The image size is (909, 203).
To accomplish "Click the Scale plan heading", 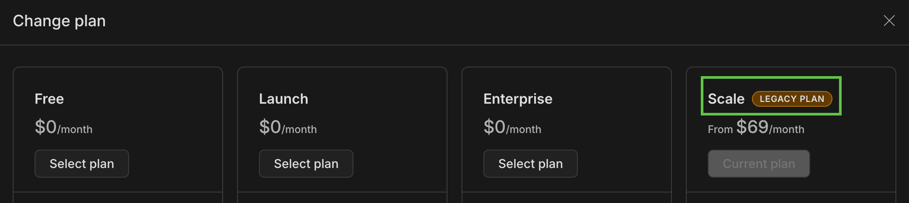I will [x=726, y=99].
